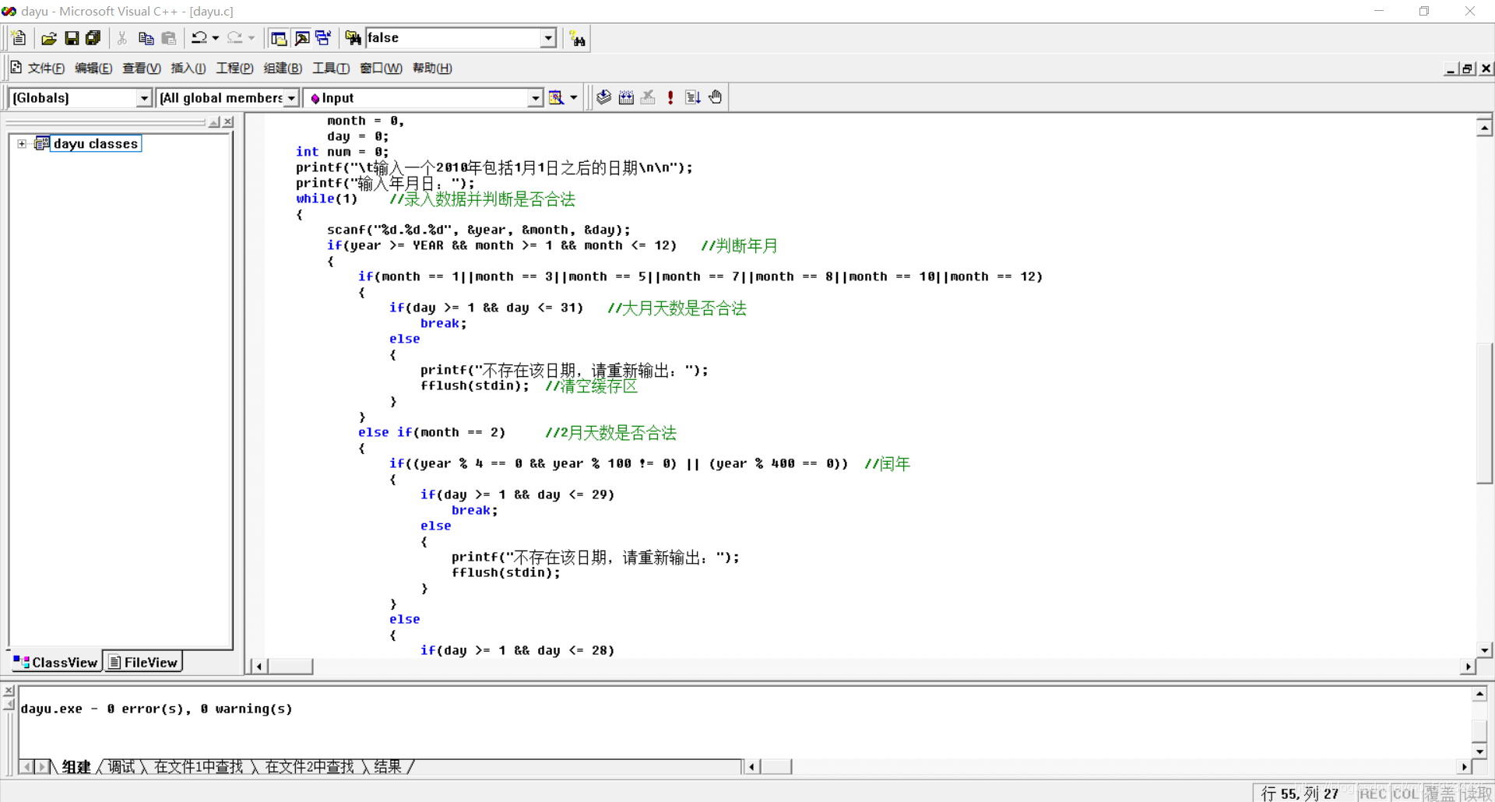Run program with the Execute exclamation icon
The width and height of the screenshot is (1495, 802).
pos(670,97)
